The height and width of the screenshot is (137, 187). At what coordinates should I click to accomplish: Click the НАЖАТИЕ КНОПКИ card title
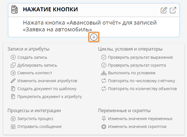[50, 9]
